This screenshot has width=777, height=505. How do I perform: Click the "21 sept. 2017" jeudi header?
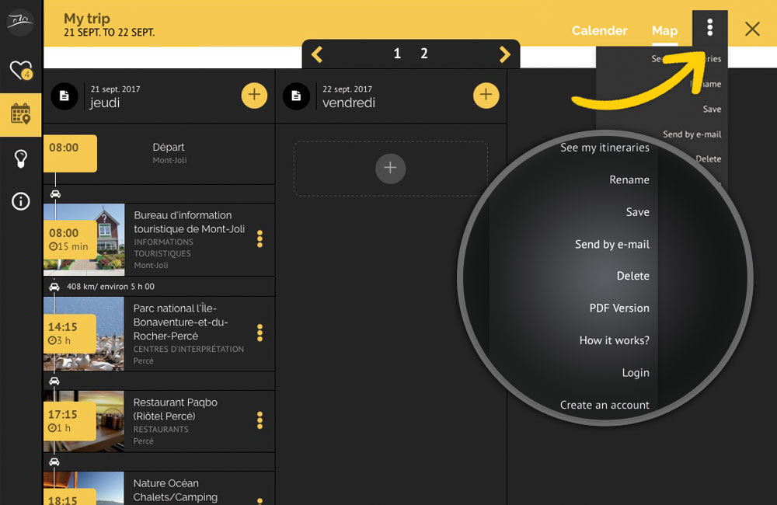[x=115, y=89]
